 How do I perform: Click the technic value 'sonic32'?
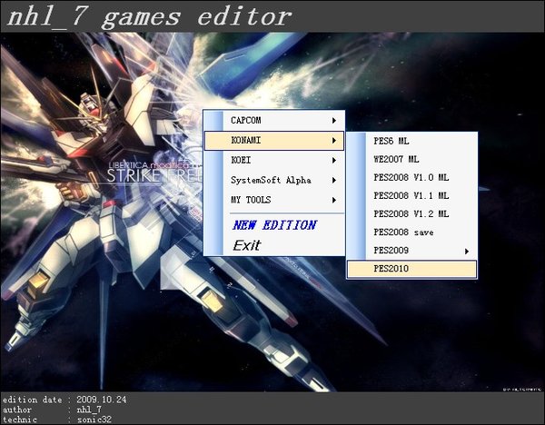click(94, 420)
